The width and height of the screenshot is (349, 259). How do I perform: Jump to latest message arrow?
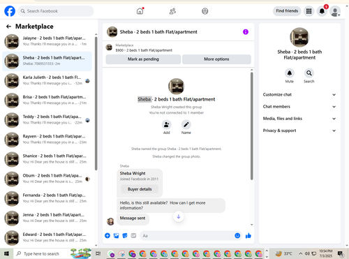[179, 216]
